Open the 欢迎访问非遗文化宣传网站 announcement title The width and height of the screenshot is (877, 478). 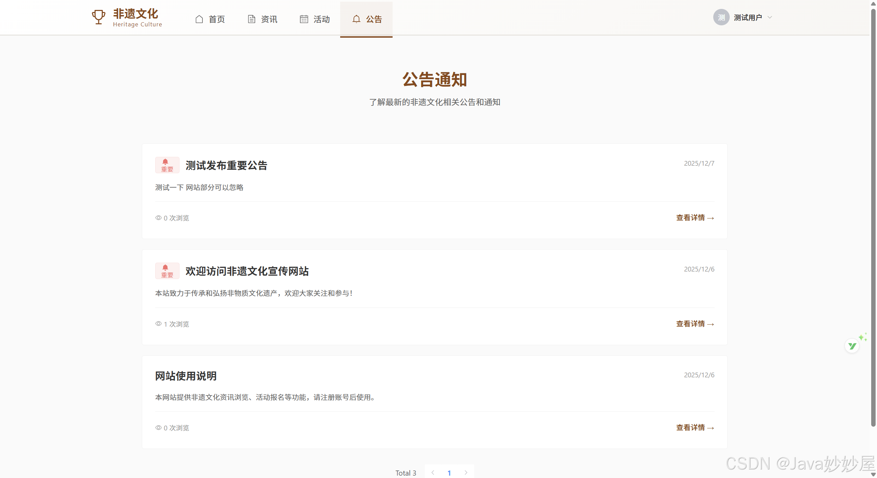(247, 271)
